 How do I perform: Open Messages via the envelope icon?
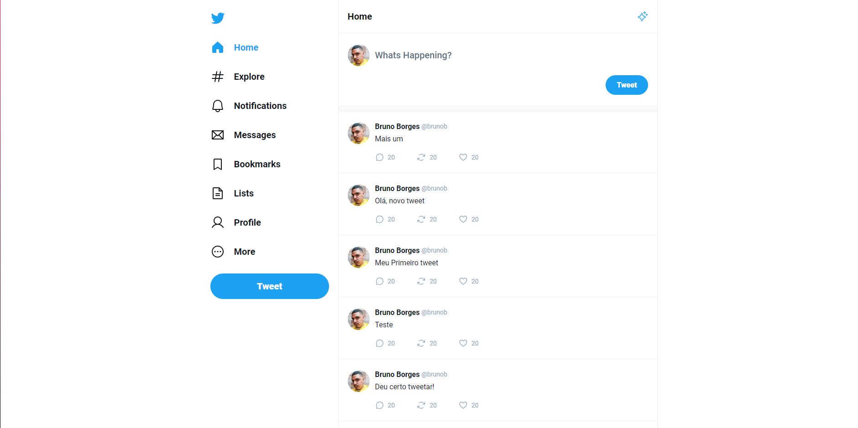[x=218, y=135]
